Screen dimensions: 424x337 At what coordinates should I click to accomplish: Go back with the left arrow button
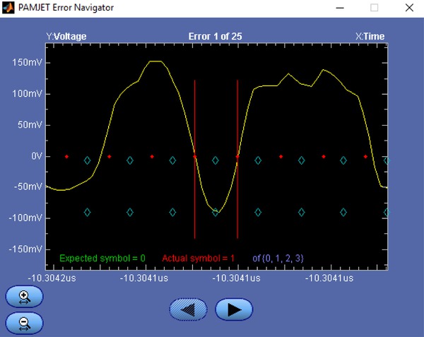click(188, 309)
